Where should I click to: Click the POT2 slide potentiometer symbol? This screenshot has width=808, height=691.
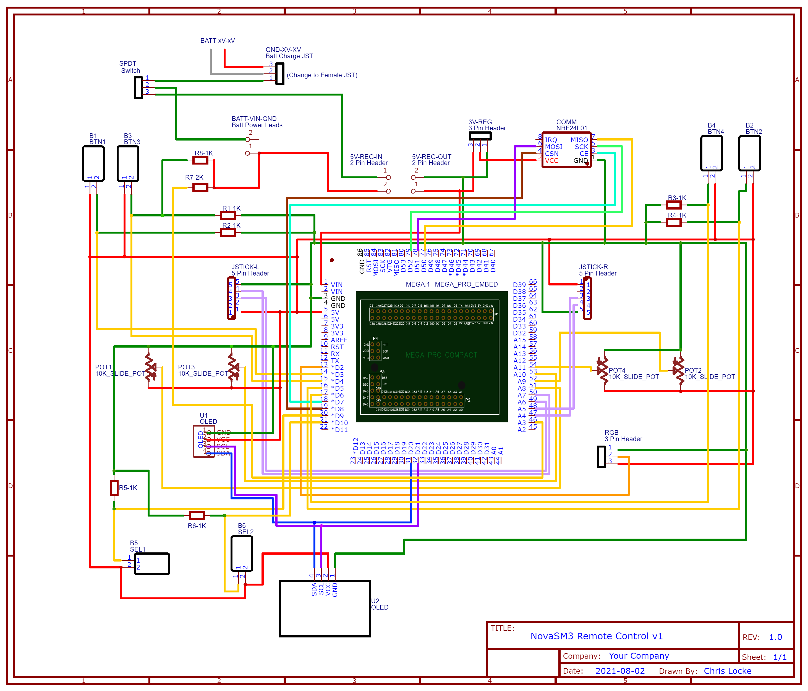679,370
